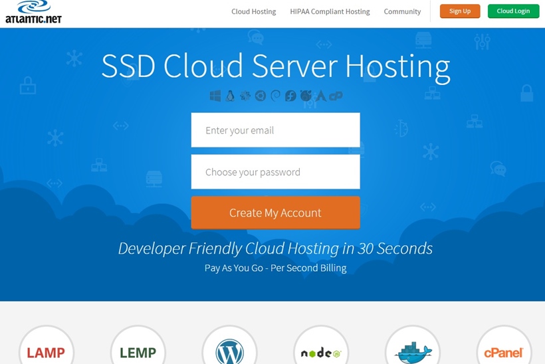This screenshot has height=364, width=545.
Task: Select the Arch Linux icon
Action: [321, 96]
